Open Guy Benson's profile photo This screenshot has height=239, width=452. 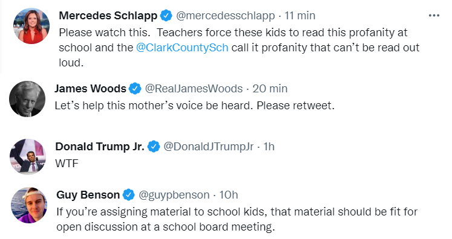tap(29, 205)
